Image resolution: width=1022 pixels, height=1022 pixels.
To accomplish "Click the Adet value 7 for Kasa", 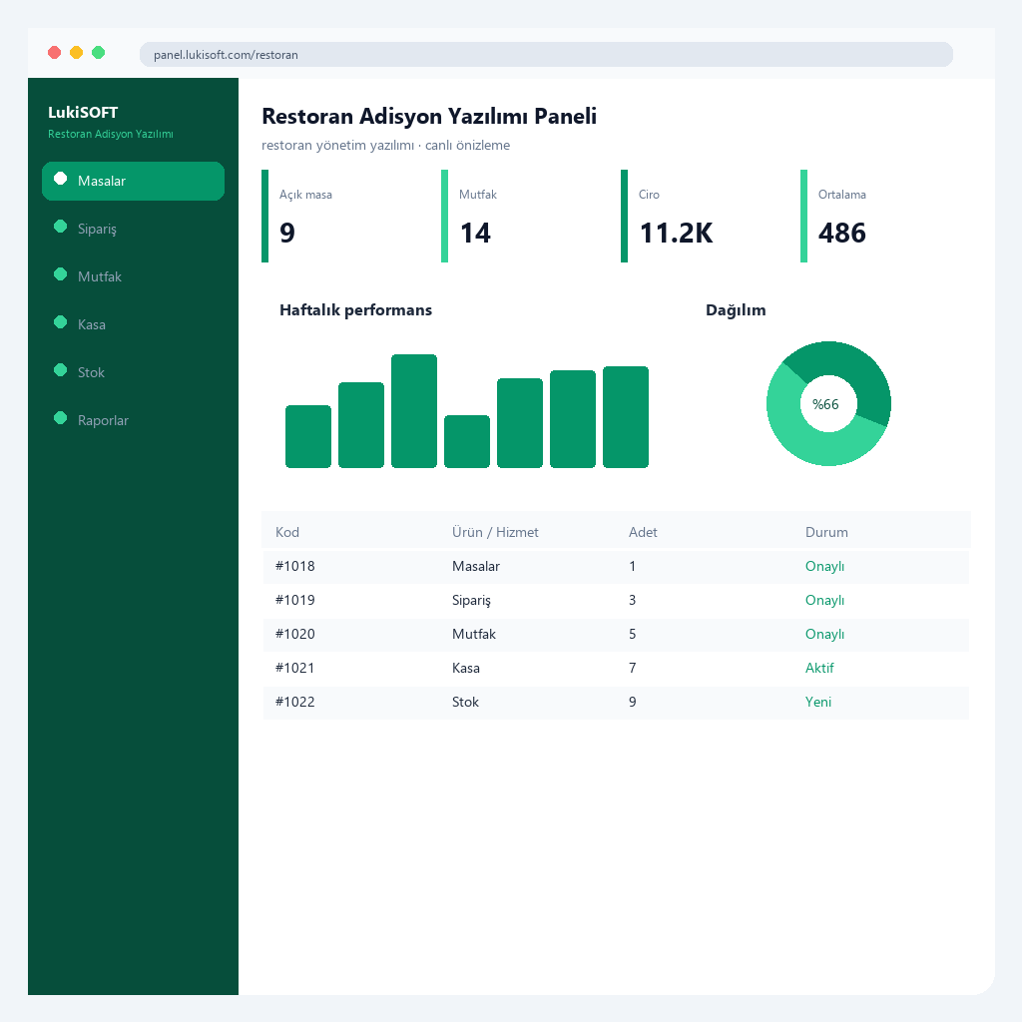I will (632, 668).
